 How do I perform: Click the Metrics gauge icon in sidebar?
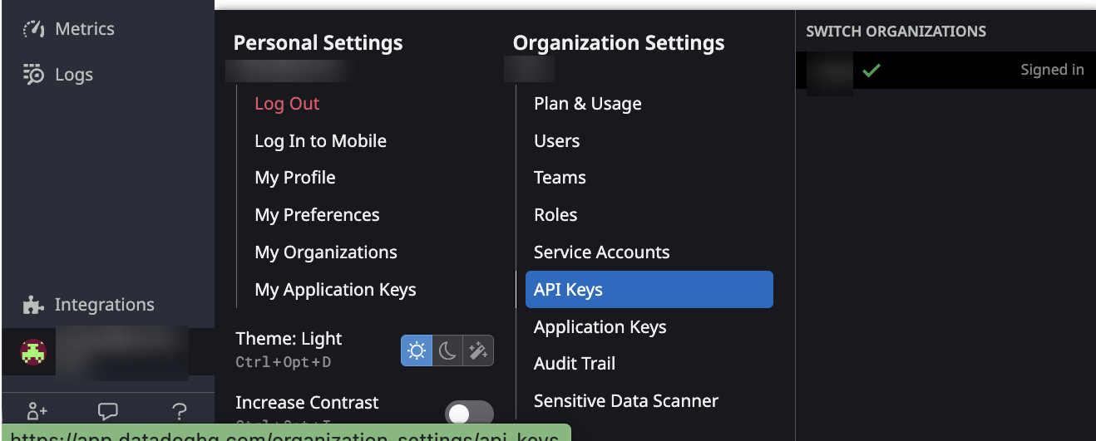point(33,30)
